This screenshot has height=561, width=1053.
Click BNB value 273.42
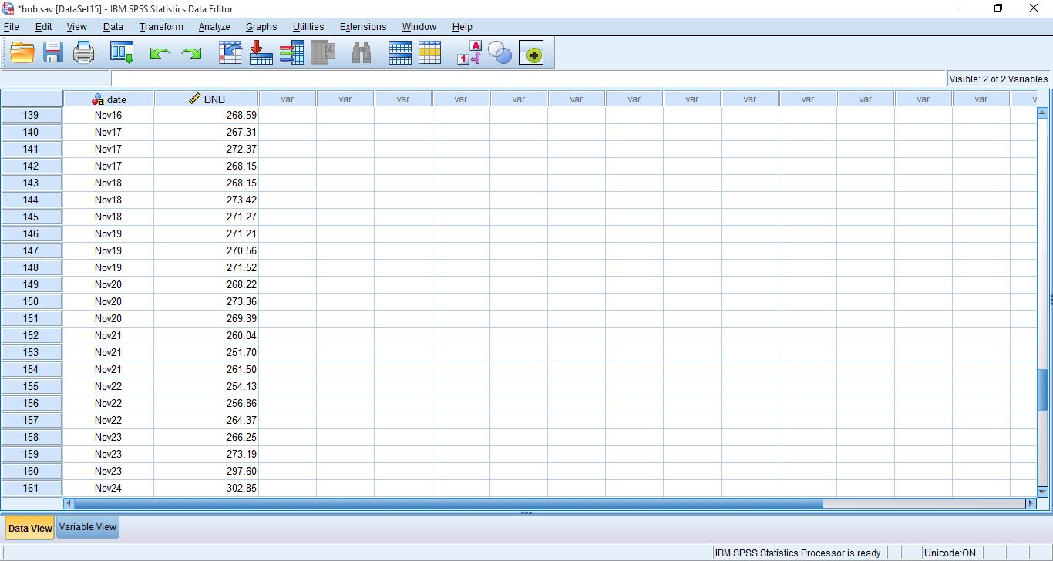pos(206,200)
